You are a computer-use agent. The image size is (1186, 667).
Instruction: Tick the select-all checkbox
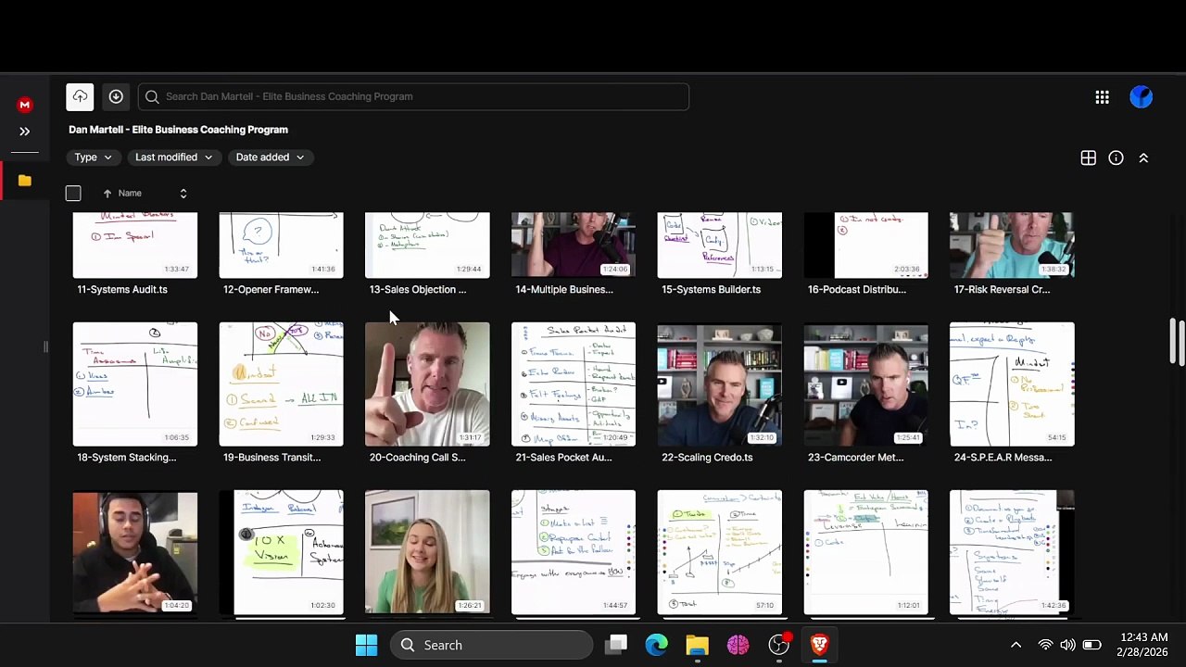coord(73,194)
